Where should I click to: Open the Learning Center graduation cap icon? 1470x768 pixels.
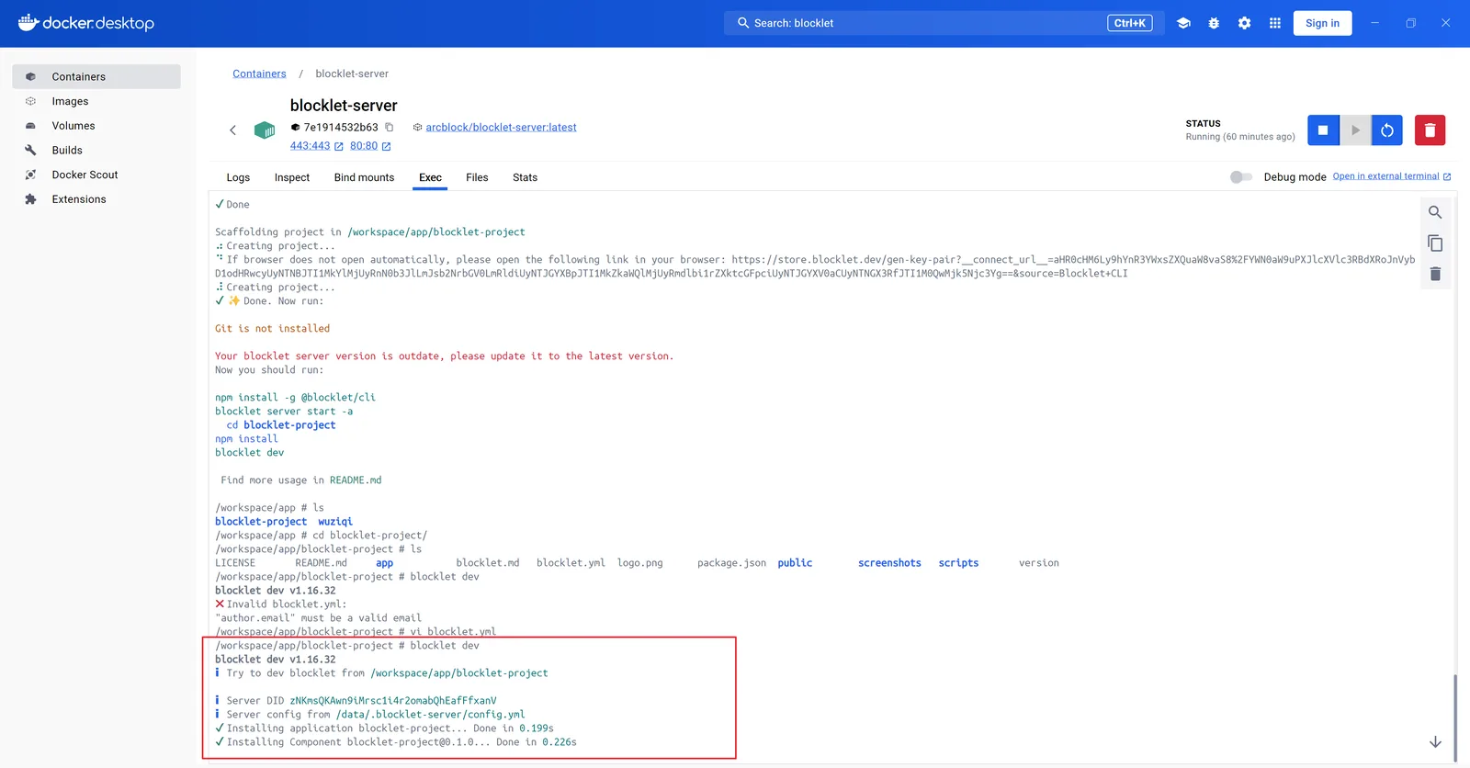pos(1183,23)
